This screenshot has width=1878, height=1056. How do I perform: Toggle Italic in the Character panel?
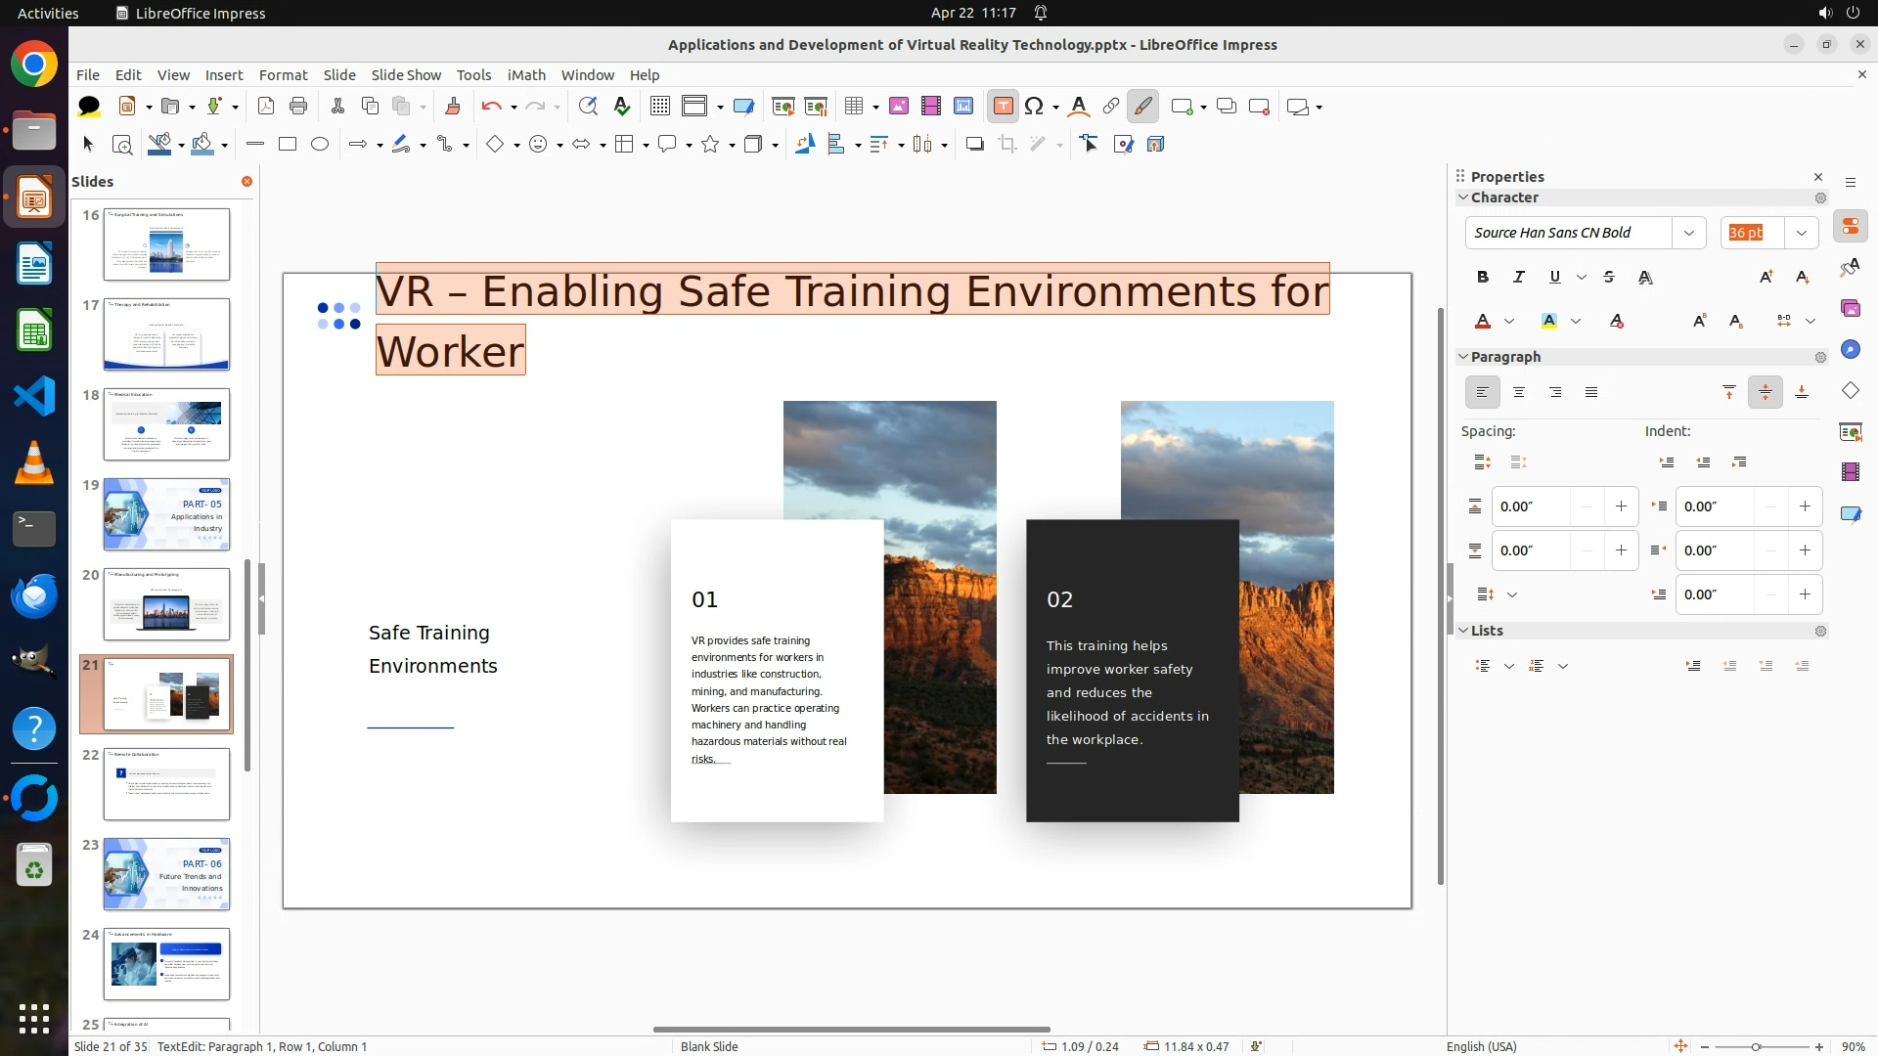(1519, 278)
